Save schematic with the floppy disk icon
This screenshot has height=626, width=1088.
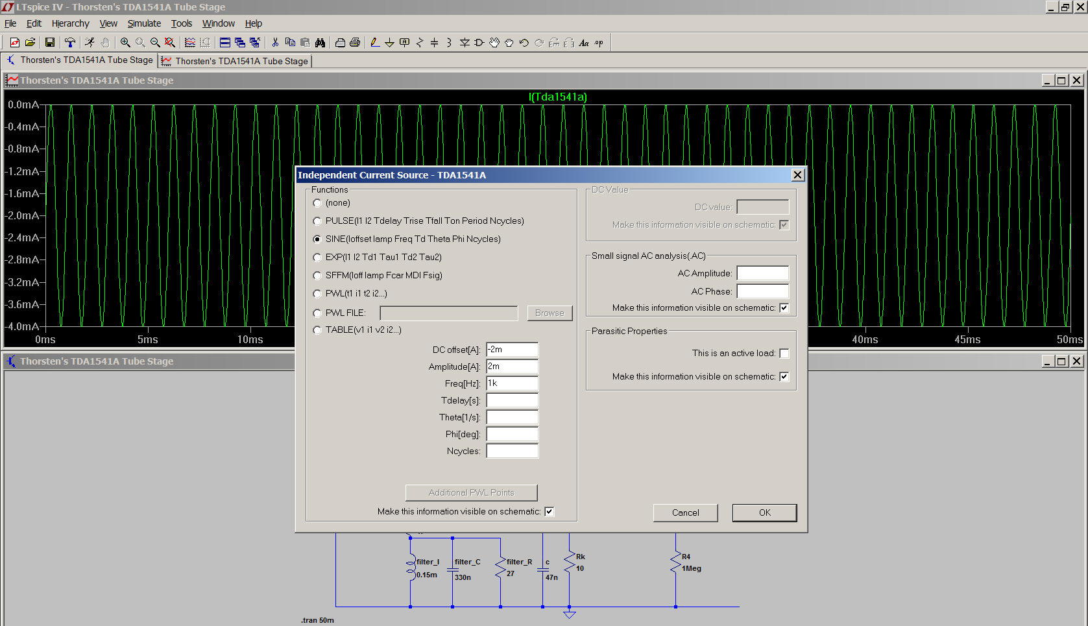[49, 43]
